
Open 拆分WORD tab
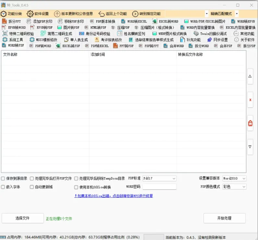click(199, 46)
